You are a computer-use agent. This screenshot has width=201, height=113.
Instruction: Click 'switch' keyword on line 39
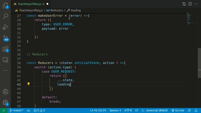(40, 67)
